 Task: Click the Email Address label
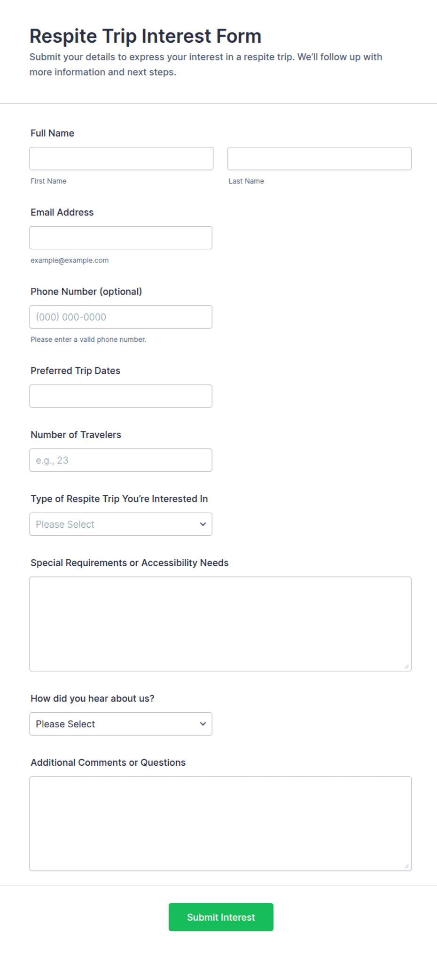click(x=62, y=212)
